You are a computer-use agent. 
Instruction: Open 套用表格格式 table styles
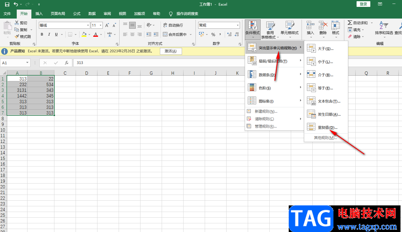point(270,30)
